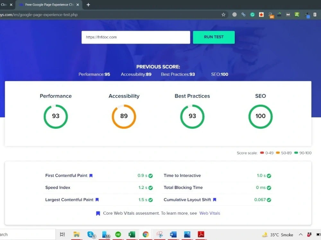Image resolution: width=321 pixels, height=240 pixels.
Task: Click green check beside Largest Contentful Paint 1.5 s
Action: pos(151,200)
